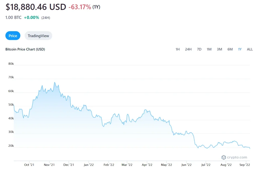
Task: Select the 6M time range
Action: tap(230, 49)
